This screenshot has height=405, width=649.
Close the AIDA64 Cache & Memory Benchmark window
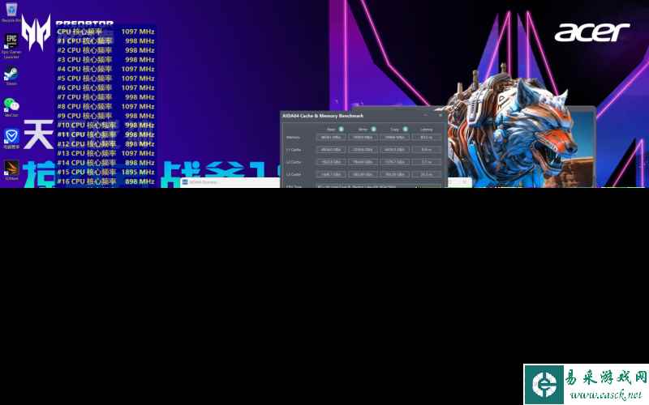coord(440,115)
